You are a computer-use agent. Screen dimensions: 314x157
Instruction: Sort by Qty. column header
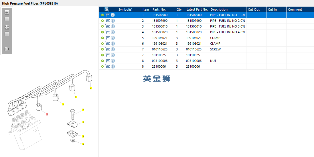(x=180, y=9)
